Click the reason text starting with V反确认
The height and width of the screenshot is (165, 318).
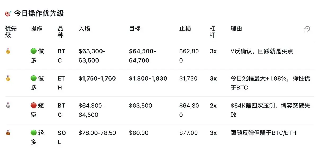(262, 51)
